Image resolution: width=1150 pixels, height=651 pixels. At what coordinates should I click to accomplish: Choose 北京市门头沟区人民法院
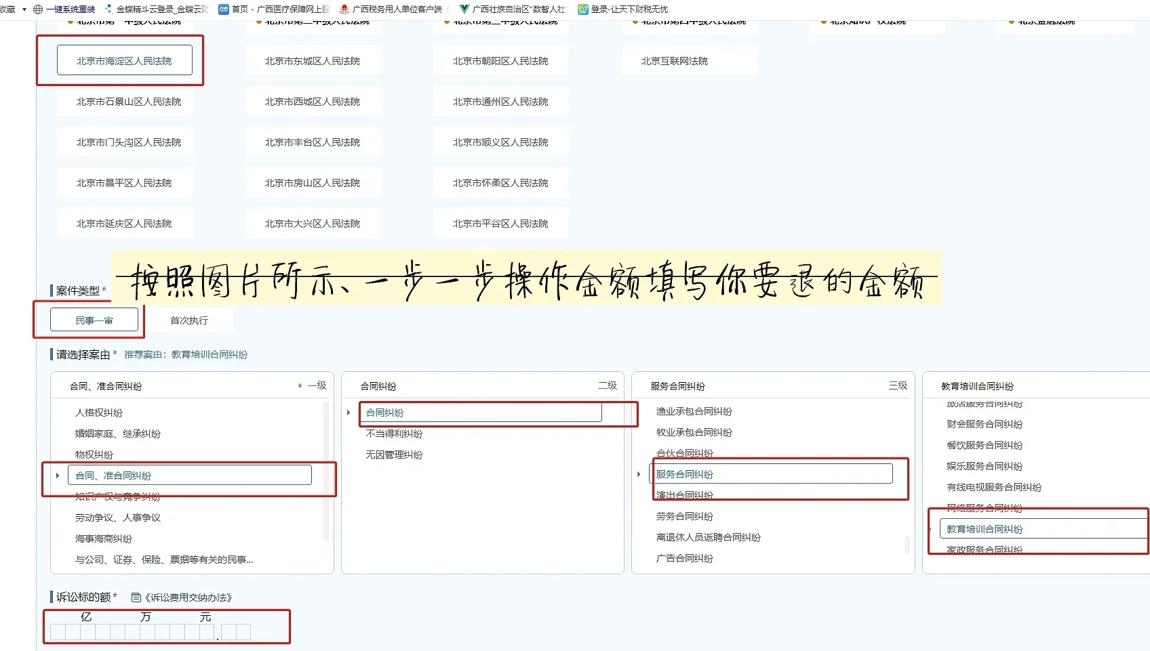tap(125, 142)
